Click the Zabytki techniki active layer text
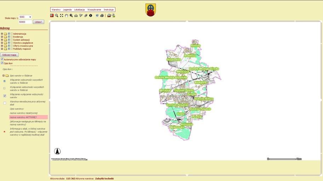Screen dimensions: 323x181 104,179
